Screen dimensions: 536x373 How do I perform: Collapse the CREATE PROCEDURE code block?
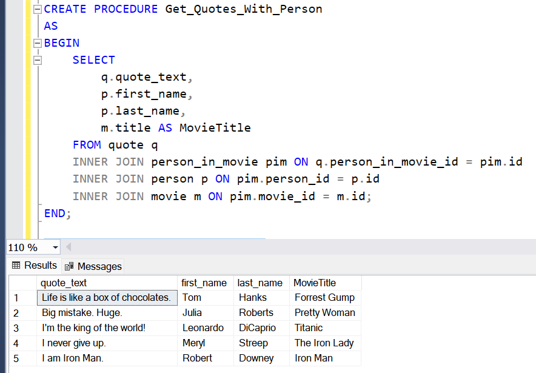(x=38, y=10)
